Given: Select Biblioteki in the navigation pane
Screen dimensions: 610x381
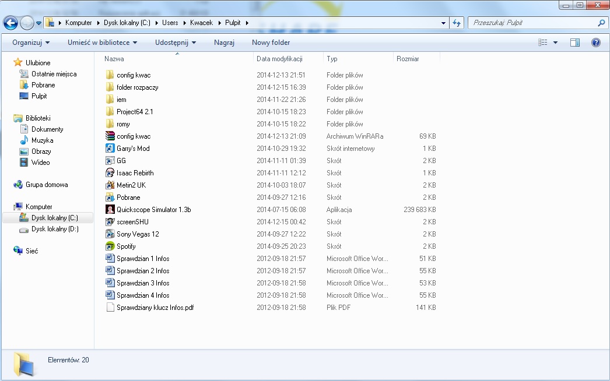Looking at the screenshot, I should pos(38,118).
